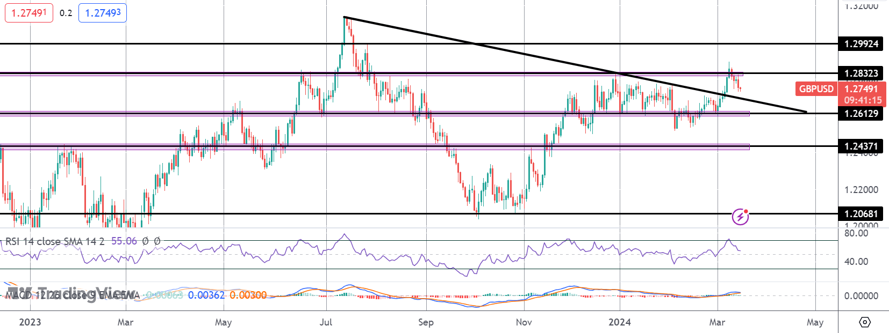
Task: Click the RSI value 55.06
Action: 124,241
